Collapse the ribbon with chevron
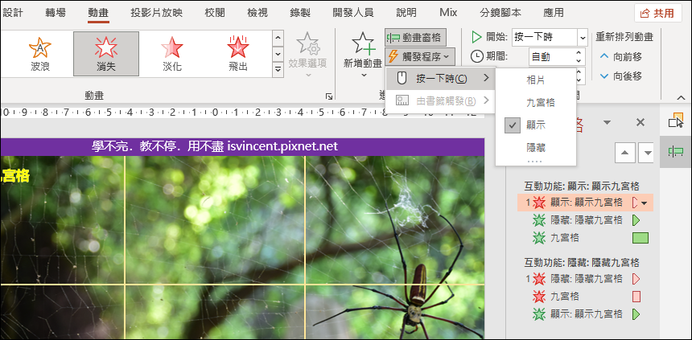Viewport: 692px width, 340px height. [x=680, y=97]
